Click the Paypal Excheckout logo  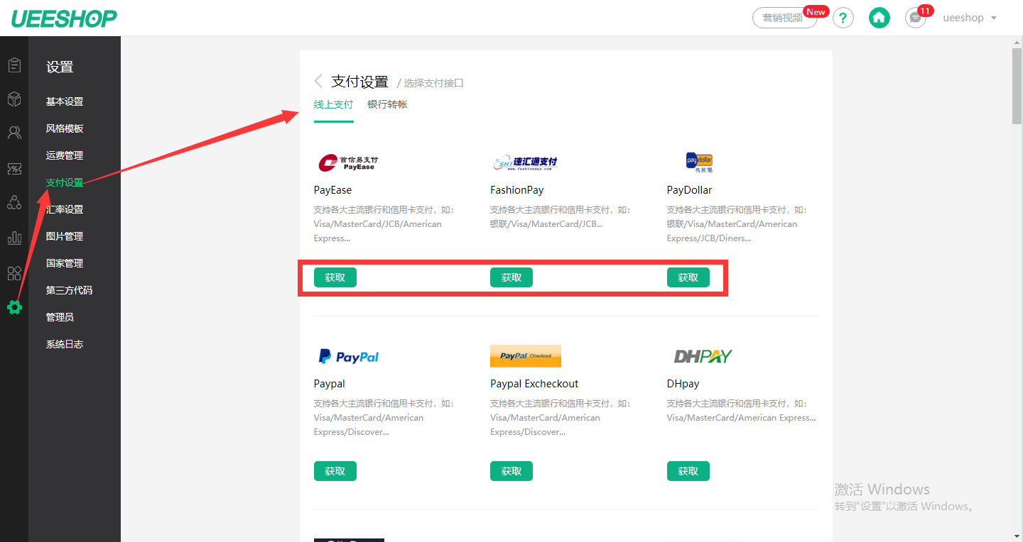point(526,356)
